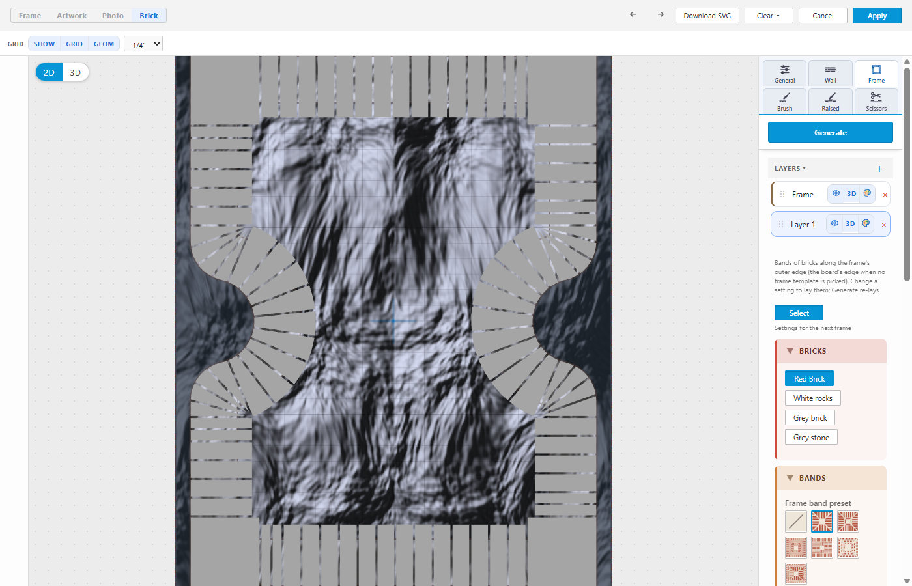Click the blue Select button
The width and height of the screenshot is (912, 586).
coord(799,313)
